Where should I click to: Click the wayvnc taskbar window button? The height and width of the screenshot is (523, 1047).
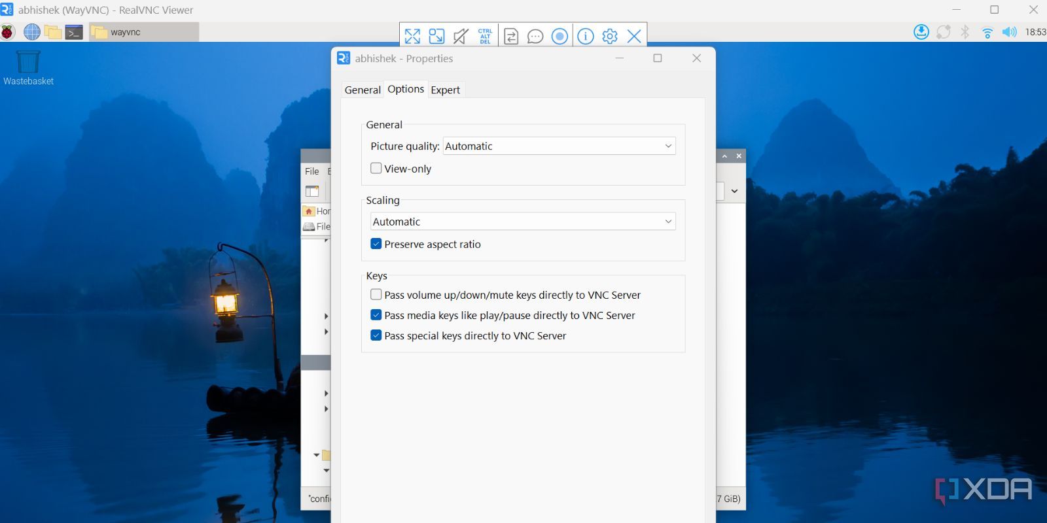[144, 31]
